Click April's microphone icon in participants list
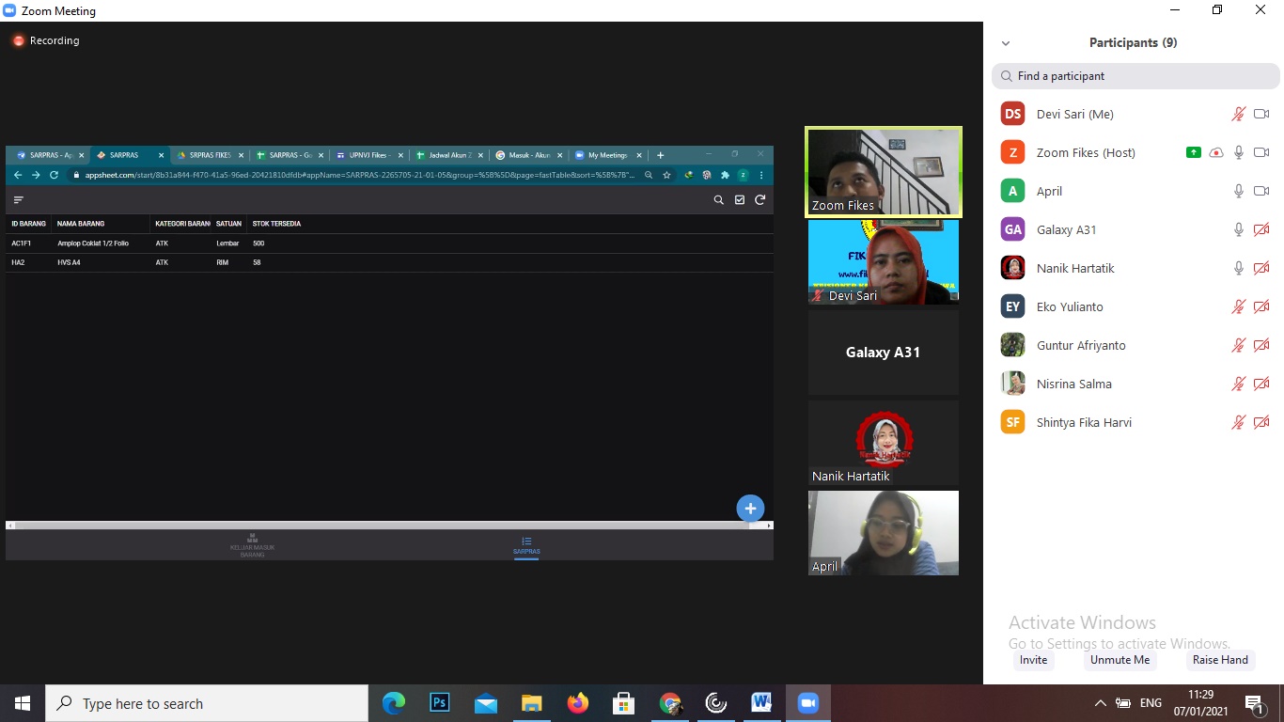 coord(1239,191)
